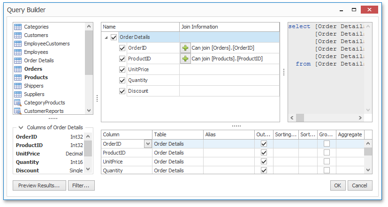Enable Group By for UnitPrice row
Screen dimensions: 388x207
tap(327, 162)
